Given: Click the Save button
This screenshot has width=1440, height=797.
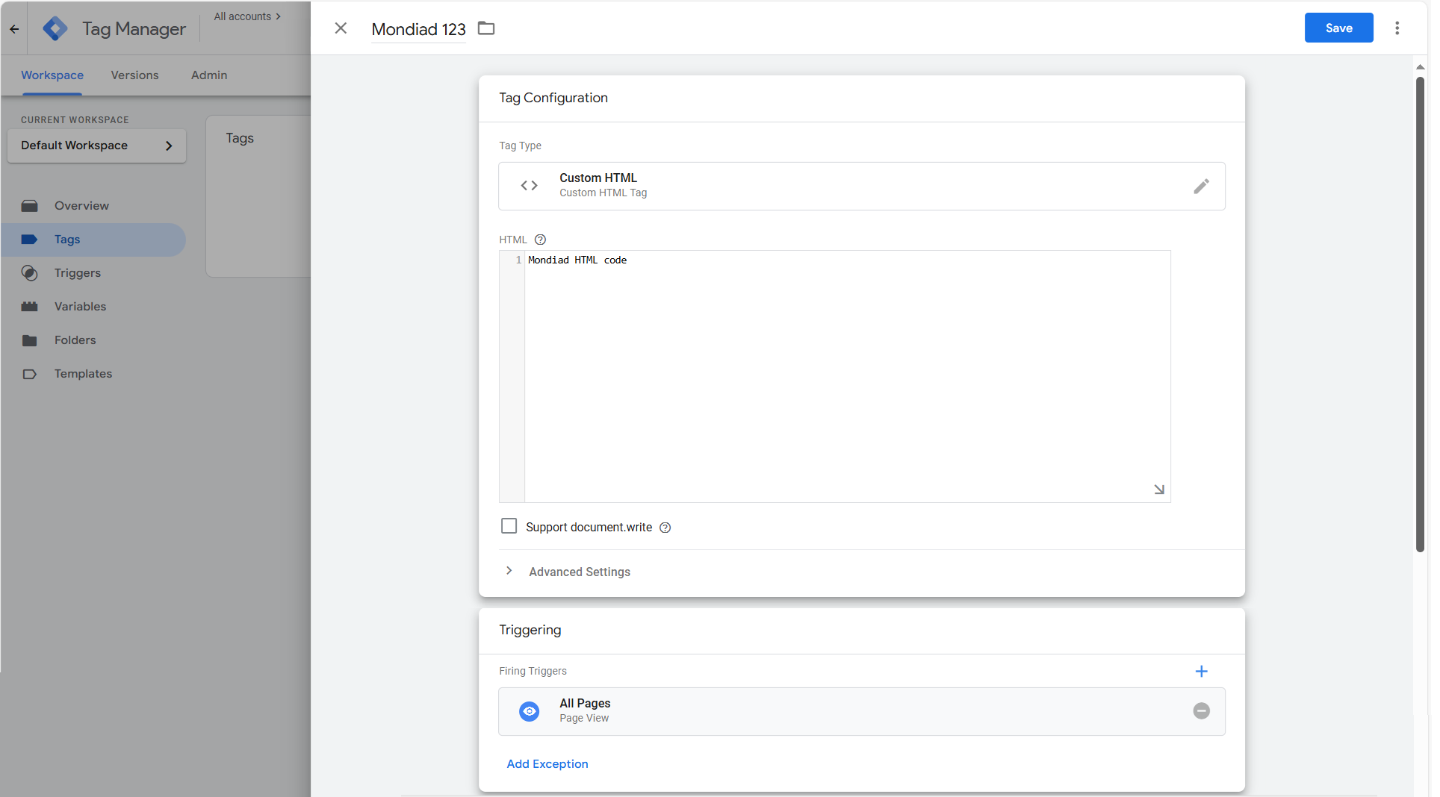Looking at the screenshot, I should [x=1338, y=28].
